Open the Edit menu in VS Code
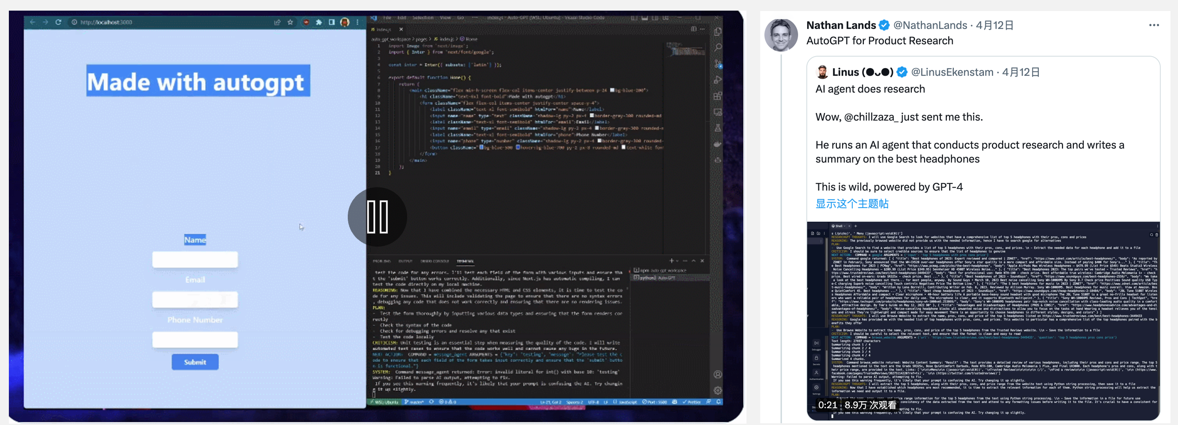This screenshot has width=1178, height=425. (402, 17)
